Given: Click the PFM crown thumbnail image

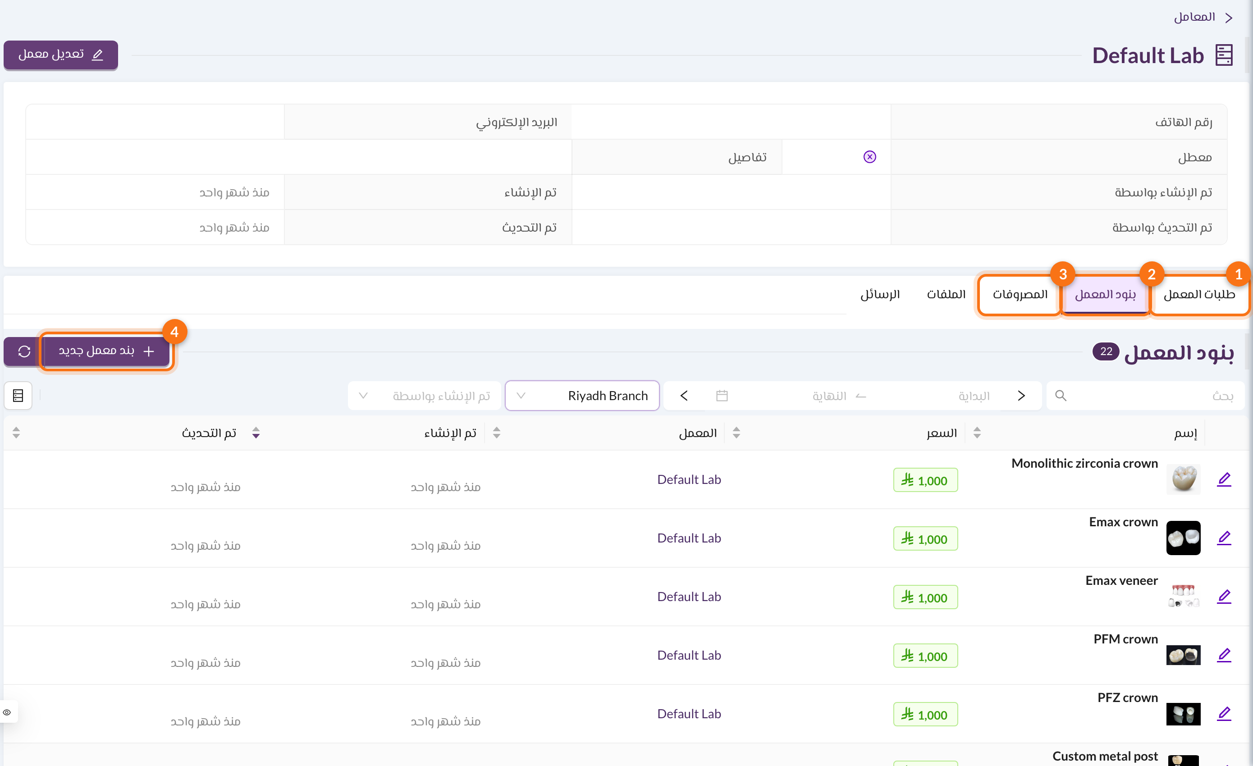Looking at the screenshot, I should pyautogui.click(x=1183, y=655).
